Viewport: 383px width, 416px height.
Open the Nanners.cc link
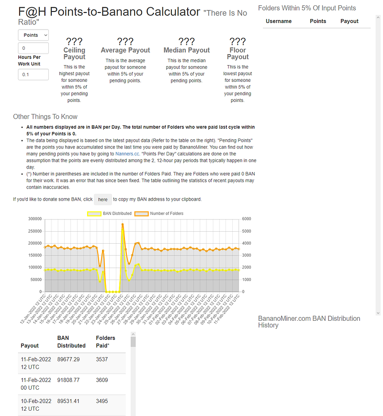tap(127, 154)
